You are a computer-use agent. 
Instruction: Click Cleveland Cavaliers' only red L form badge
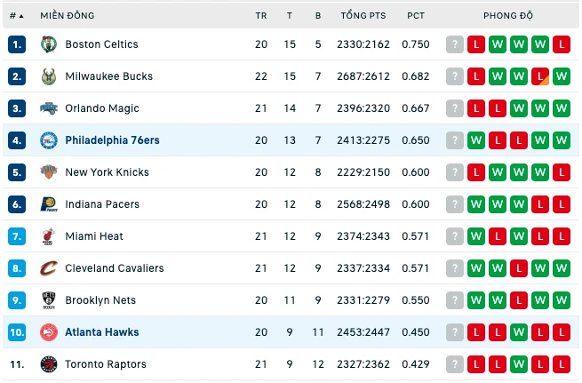click(519, 268)
